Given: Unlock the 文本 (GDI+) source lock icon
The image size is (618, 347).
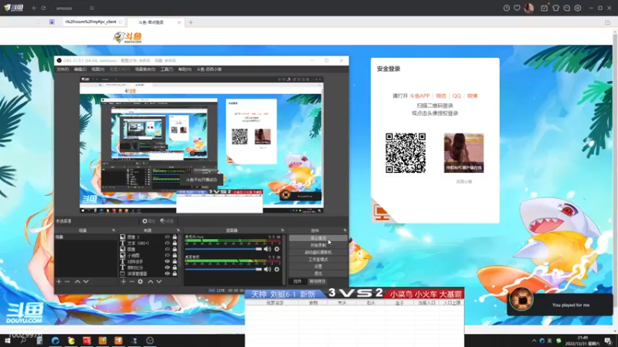Looking at the screenshot, I should [175, 243].
